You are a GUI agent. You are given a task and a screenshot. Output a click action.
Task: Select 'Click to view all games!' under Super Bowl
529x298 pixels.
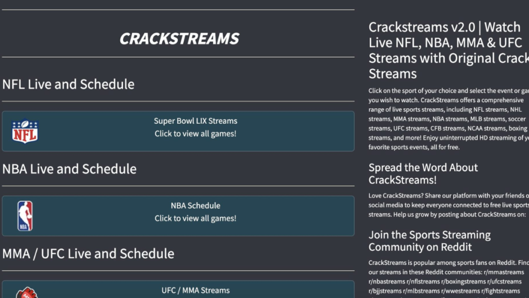pos(195,134)
